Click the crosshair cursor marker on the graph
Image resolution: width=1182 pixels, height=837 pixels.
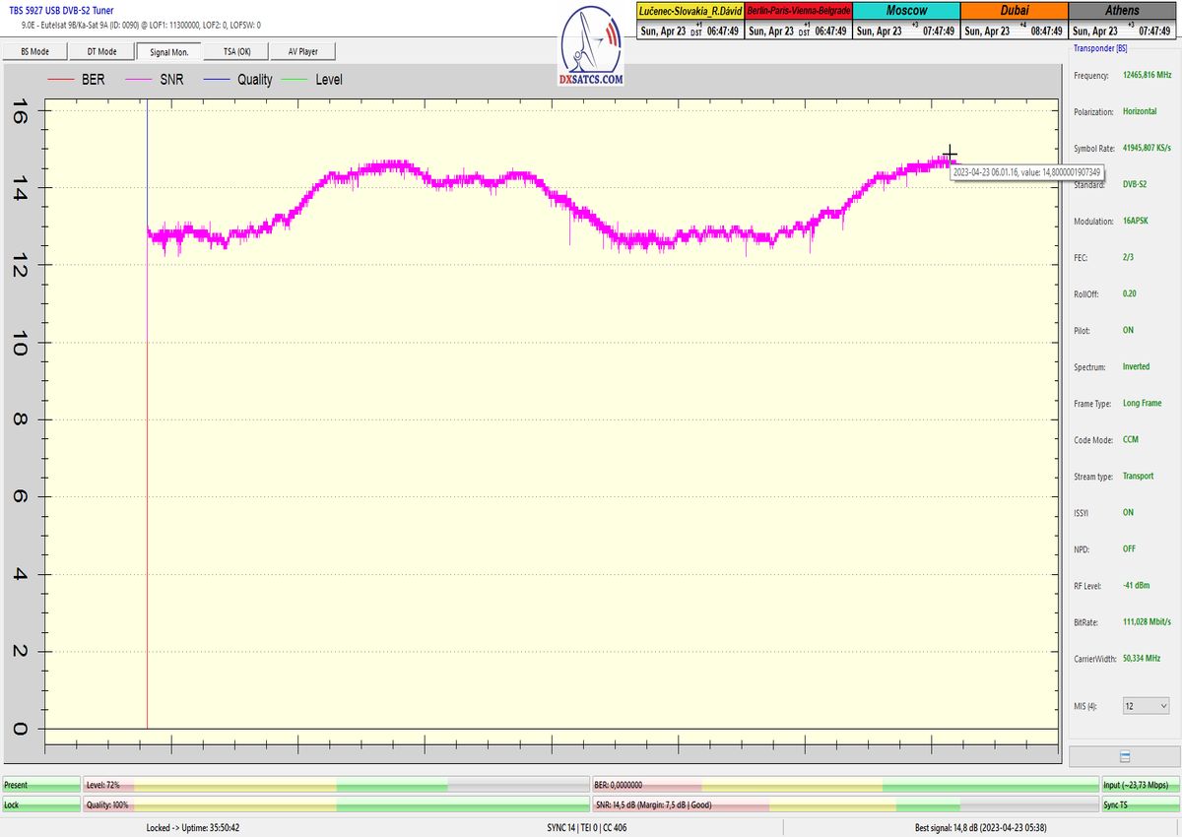click(950, 154)
